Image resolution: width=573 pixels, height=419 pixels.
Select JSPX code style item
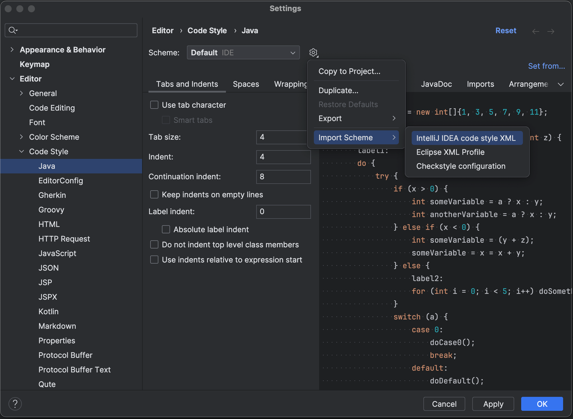coord(48,297)
